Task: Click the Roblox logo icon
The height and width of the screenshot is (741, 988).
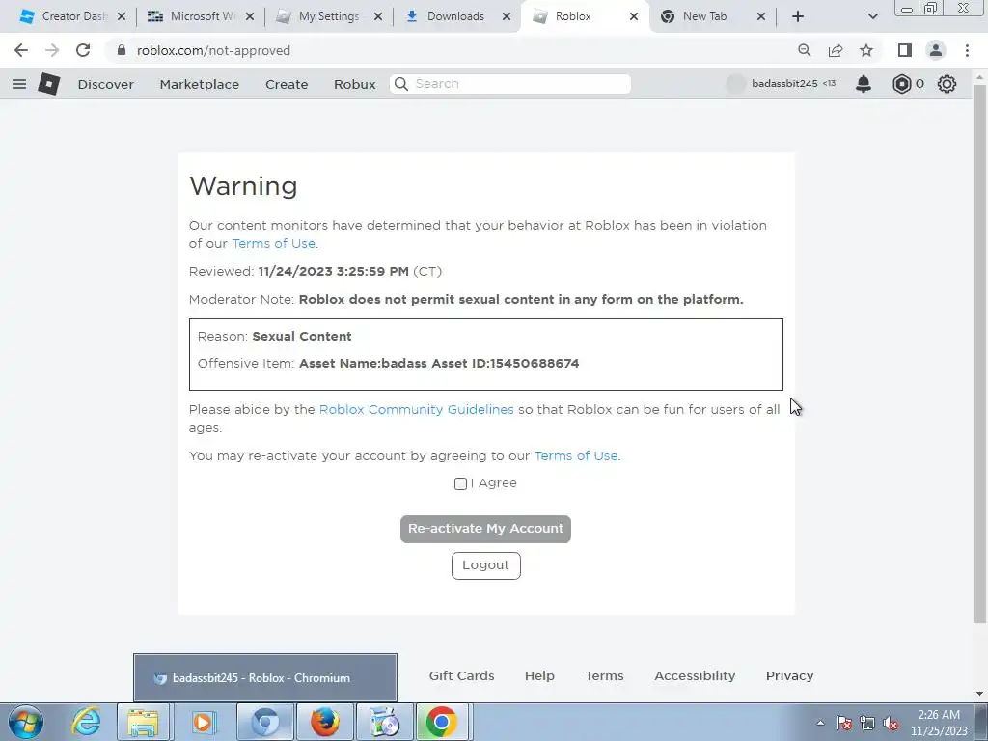Action: tap(49, 84)
